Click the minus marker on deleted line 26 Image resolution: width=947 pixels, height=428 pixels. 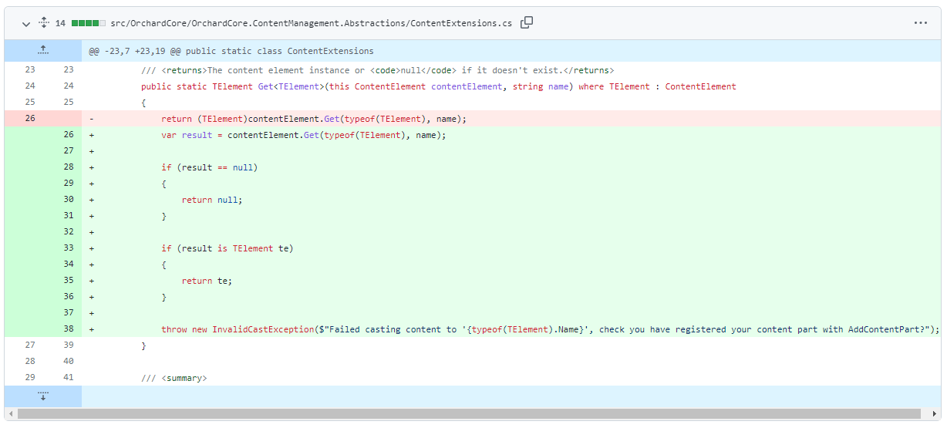(x=92, y=119)
